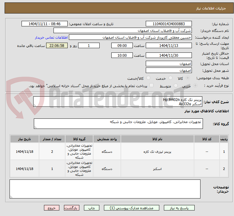
Task: Click the نام کالا column header
Action: (157, 139)
